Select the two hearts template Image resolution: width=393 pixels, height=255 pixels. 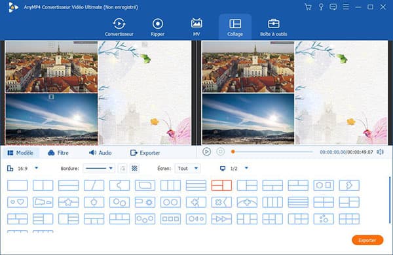click(18, 202)
